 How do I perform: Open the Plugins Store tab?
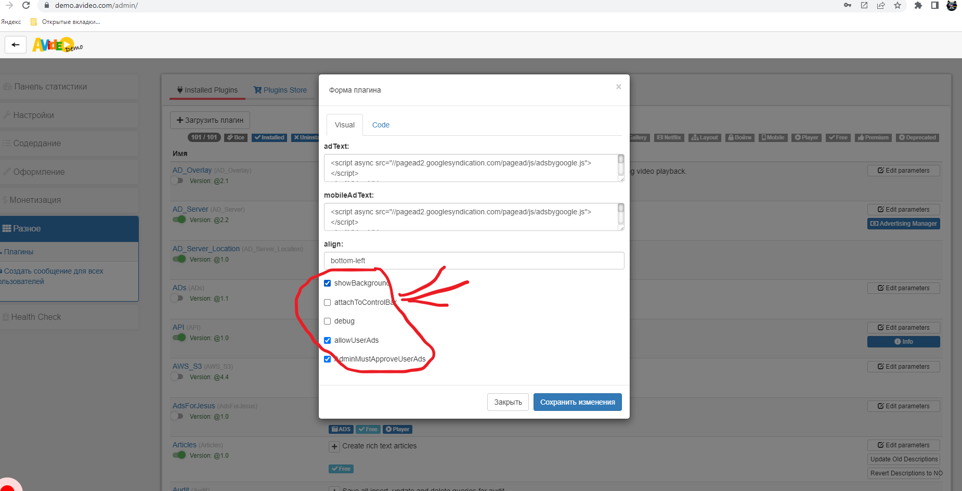(x=280, y=90)
